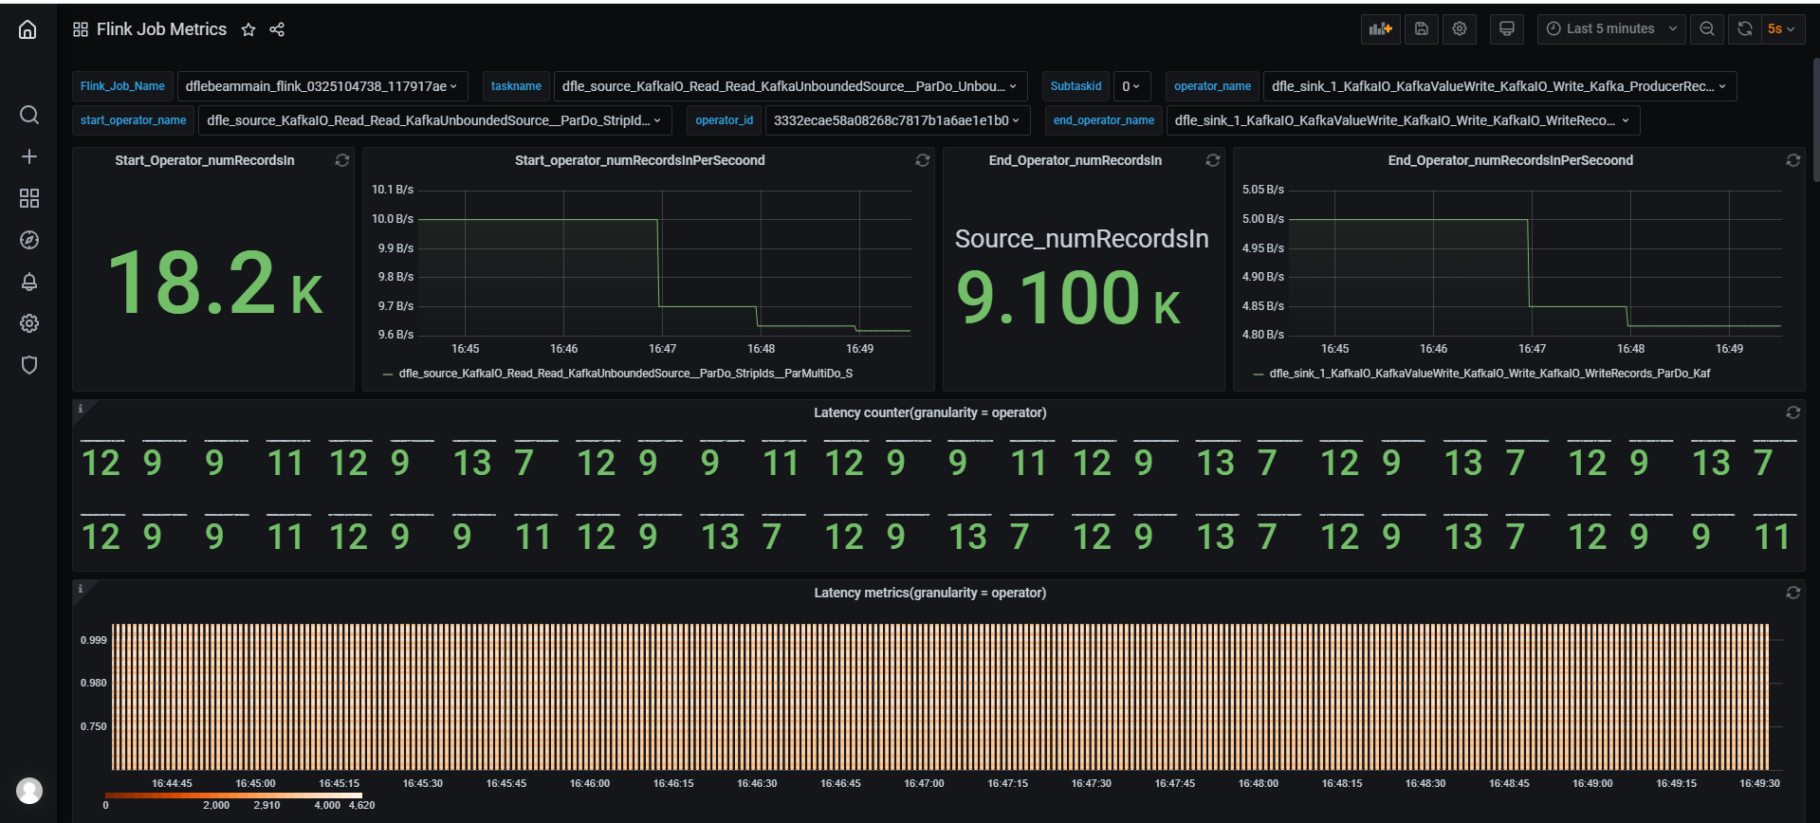1820x823 pixels.
Task: Click the heatmap color scale legend
Action: 233,796
